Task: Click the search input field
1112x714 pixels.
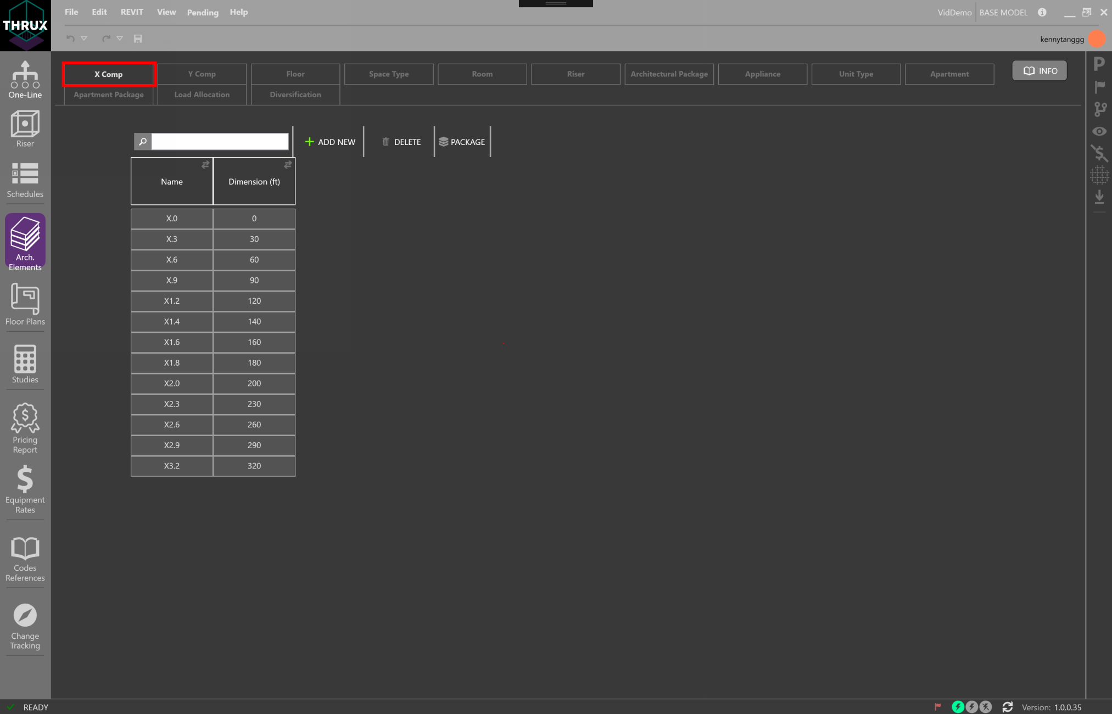Action: [220, 142]
